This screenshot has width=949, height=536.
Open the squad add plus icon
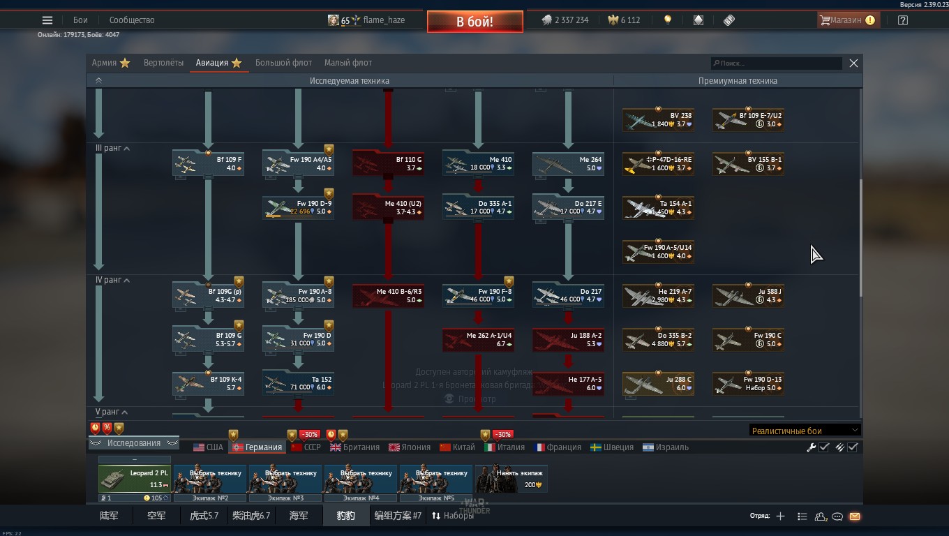tap(780, 516)
